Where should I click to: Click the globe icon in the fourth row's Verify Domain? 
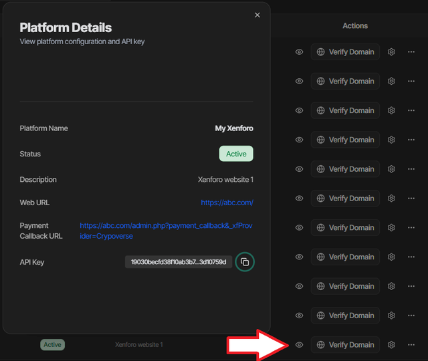click(x=321, y=140)
